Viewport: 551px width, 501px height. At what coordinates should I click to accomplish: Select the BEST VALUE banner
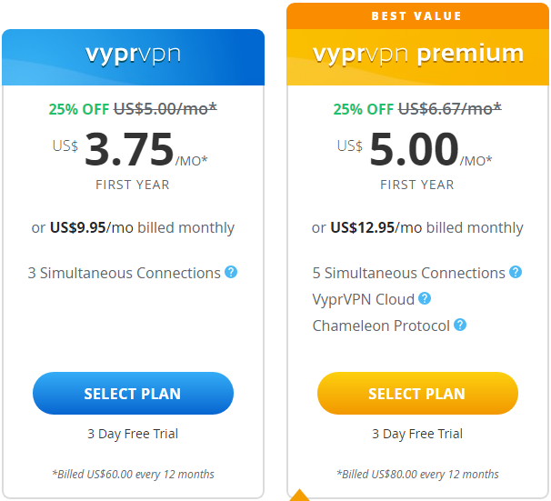pos(417,16)
